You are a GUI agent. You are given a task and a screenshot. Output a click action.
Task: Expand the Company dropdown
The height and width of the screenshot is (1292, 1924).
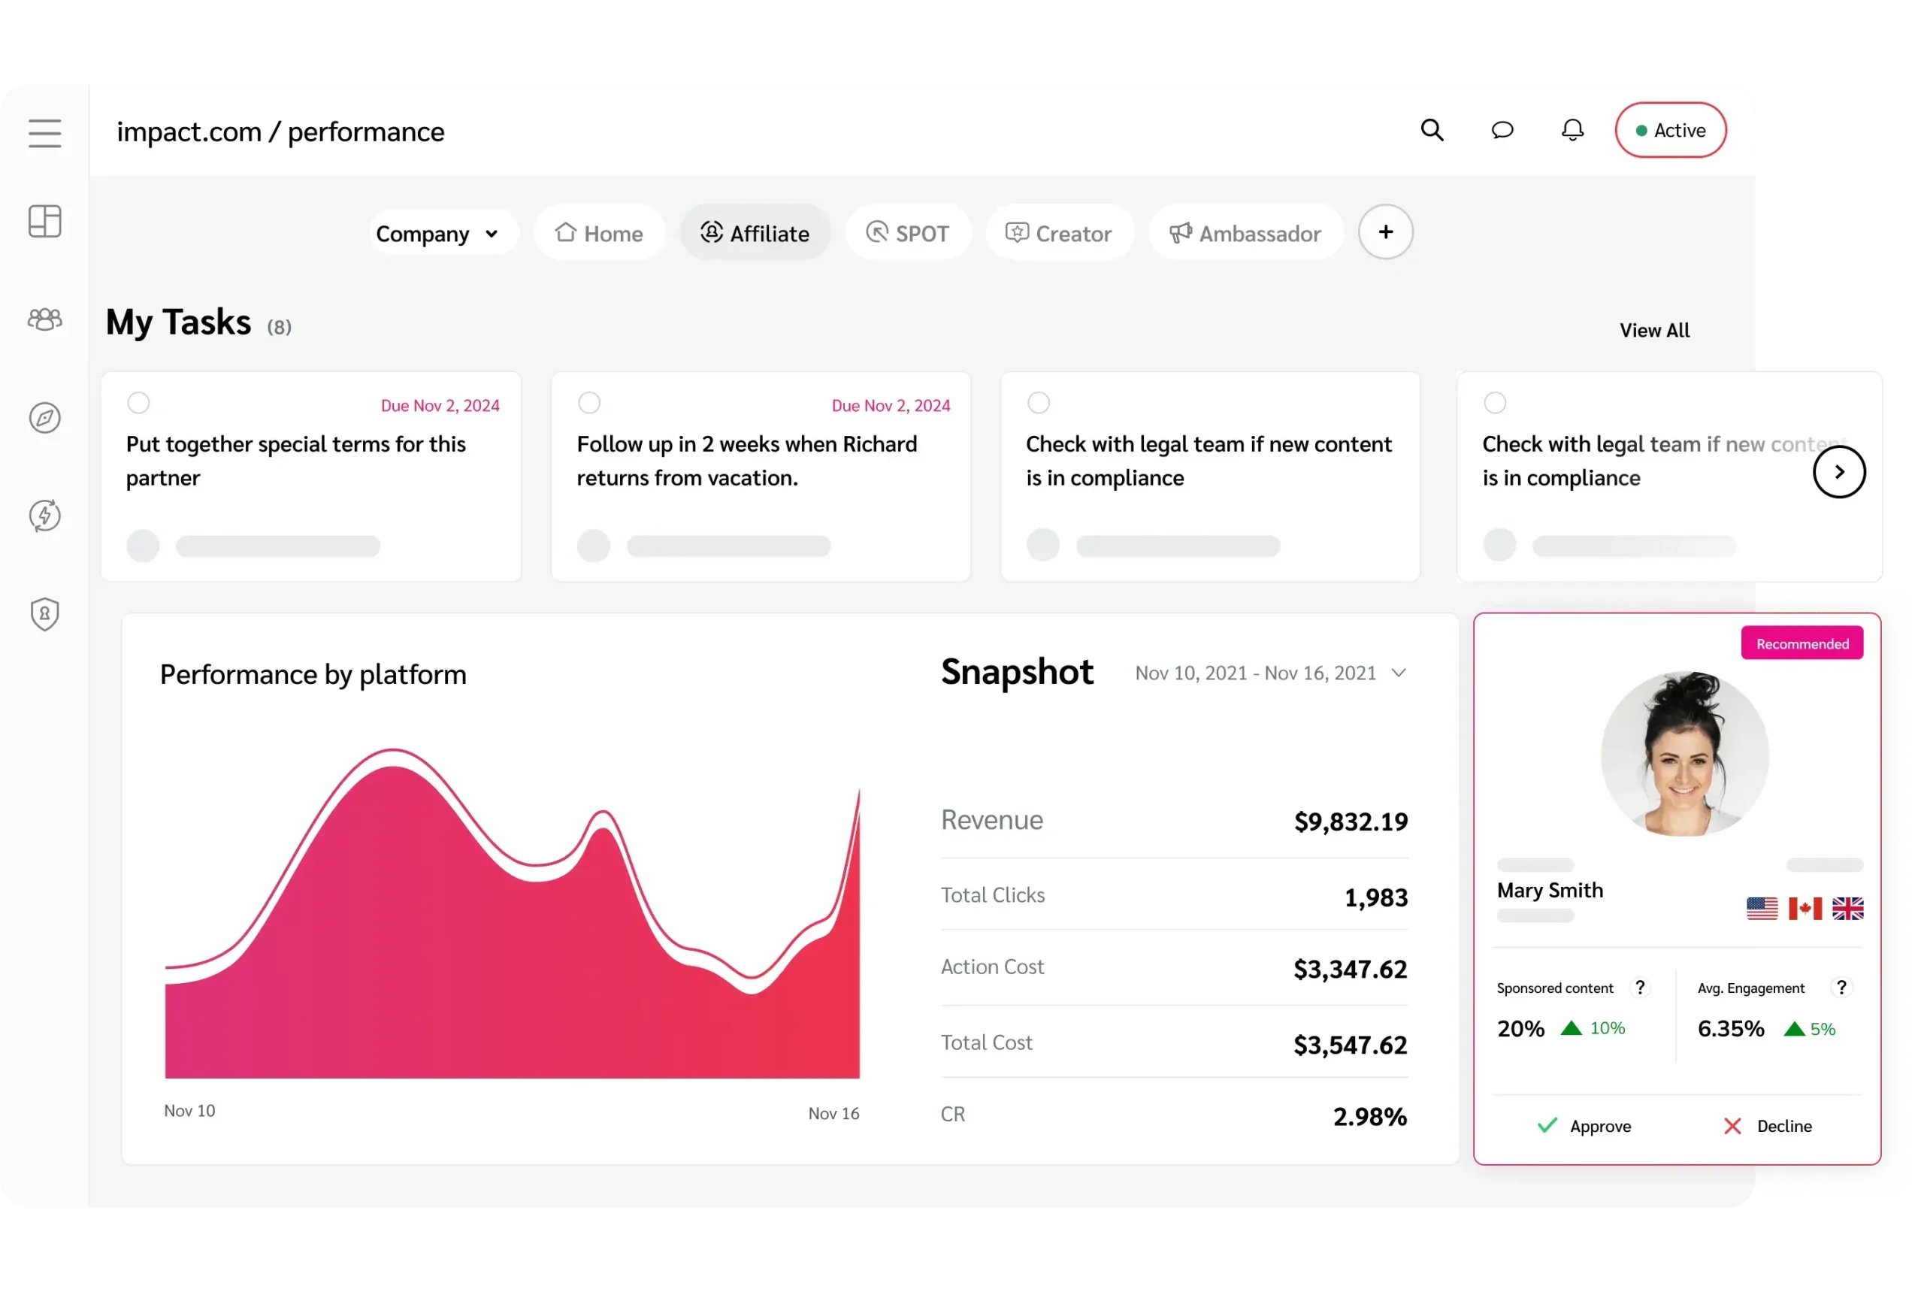[x=438, y=234]
